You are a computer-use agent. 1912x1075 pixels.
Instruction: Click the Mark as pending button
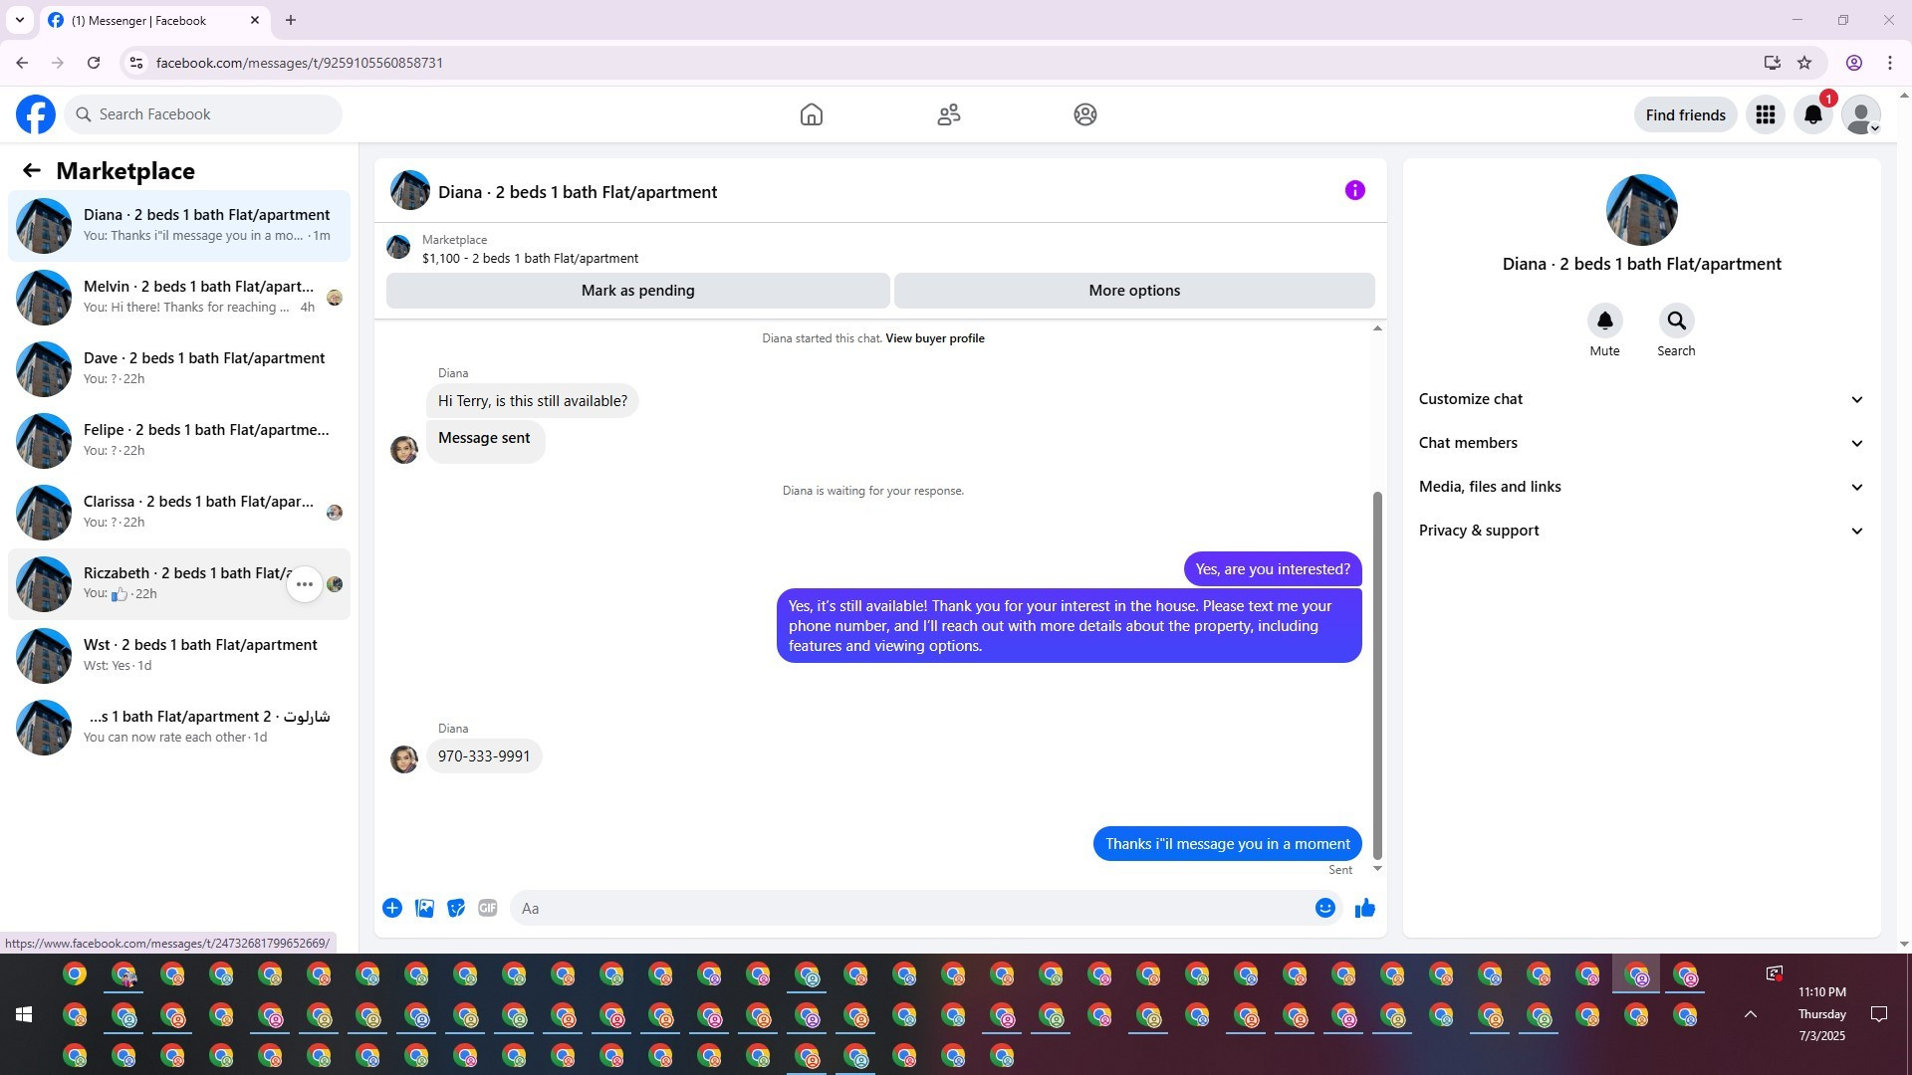pyautogui.click(x=637, y=291)
